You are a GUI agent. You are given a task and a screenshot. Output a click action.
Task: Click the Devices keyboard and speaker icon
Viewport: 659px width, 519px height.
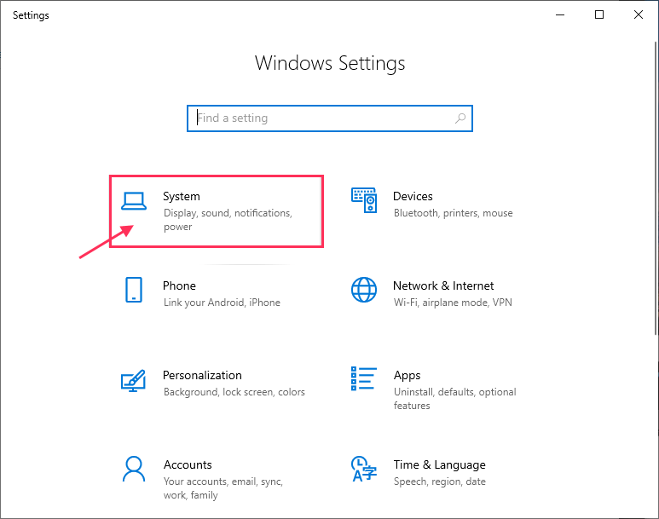364,200
